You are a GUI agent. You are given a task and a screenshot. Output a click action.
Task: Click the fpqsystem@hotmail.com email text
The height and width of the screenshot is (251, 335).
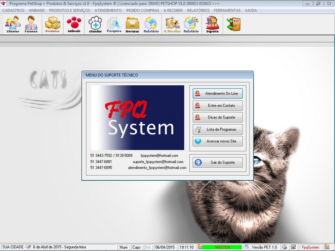click(160, 156)
